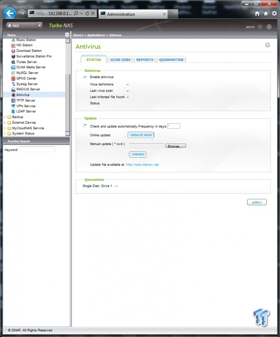Open the NAS dropdown selector
This screenshot has height=337, width=280.
[x=39, y=26]
